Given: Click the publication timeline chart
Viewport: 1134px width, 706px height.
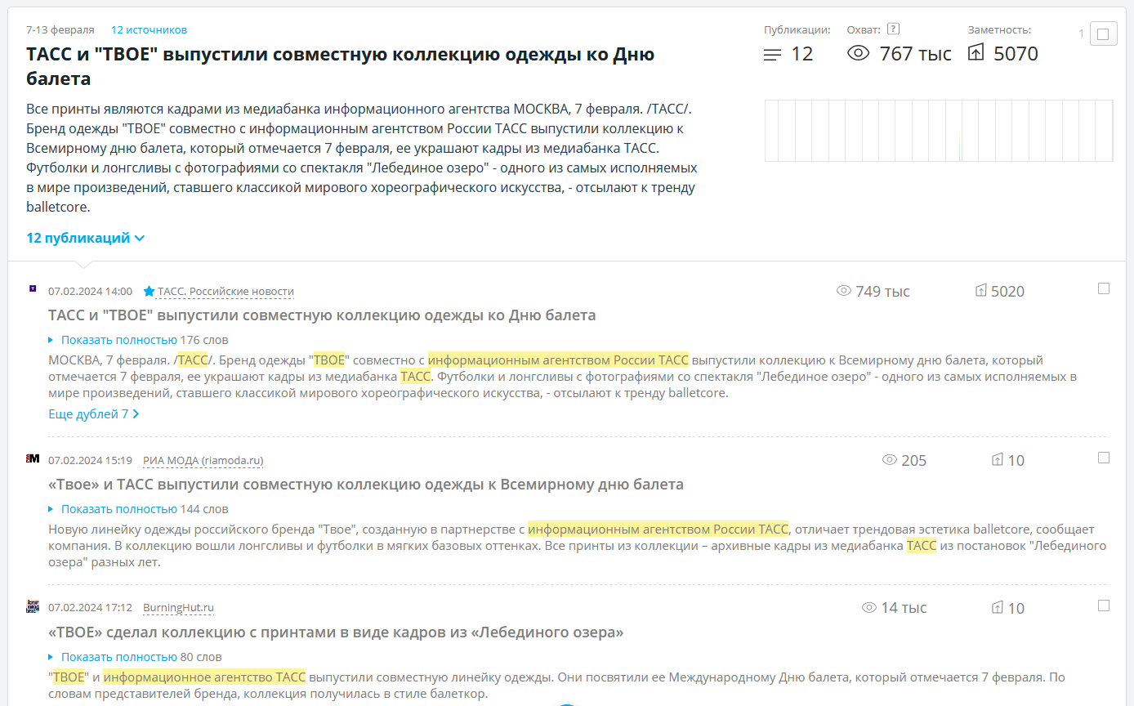Looking at the screenshot, I should [x=939, y=131].
